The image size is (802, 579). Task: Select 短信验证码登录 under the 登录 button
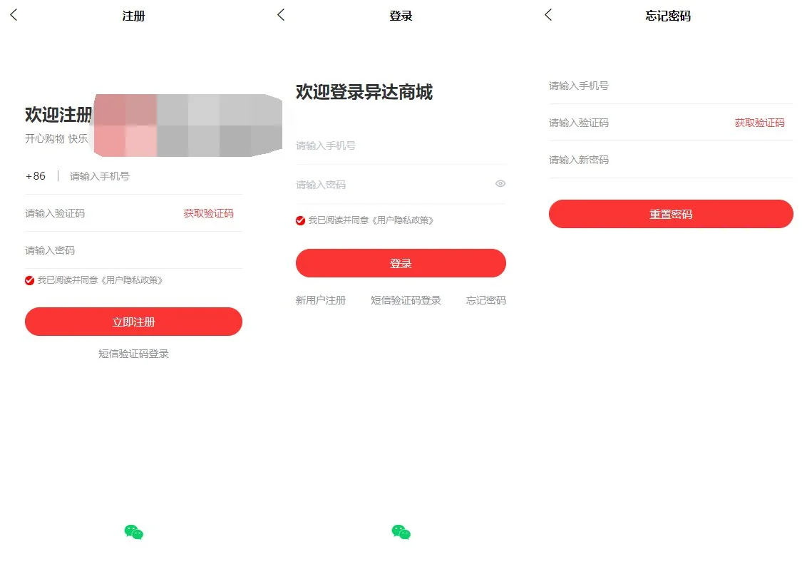click(406, 300)
